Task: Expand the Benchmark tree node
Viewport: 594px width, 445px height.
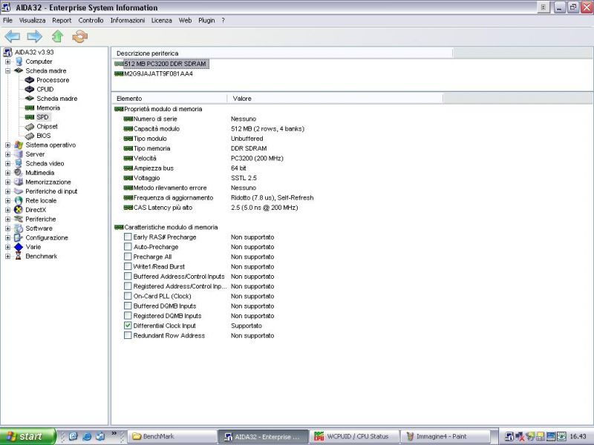Action: pos(7,256)
